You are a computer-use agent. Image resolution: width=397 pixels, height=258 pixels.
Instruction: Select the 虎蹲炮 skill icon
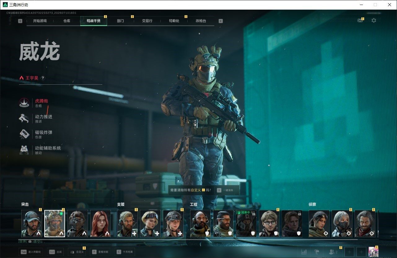(x=24, y=103)
